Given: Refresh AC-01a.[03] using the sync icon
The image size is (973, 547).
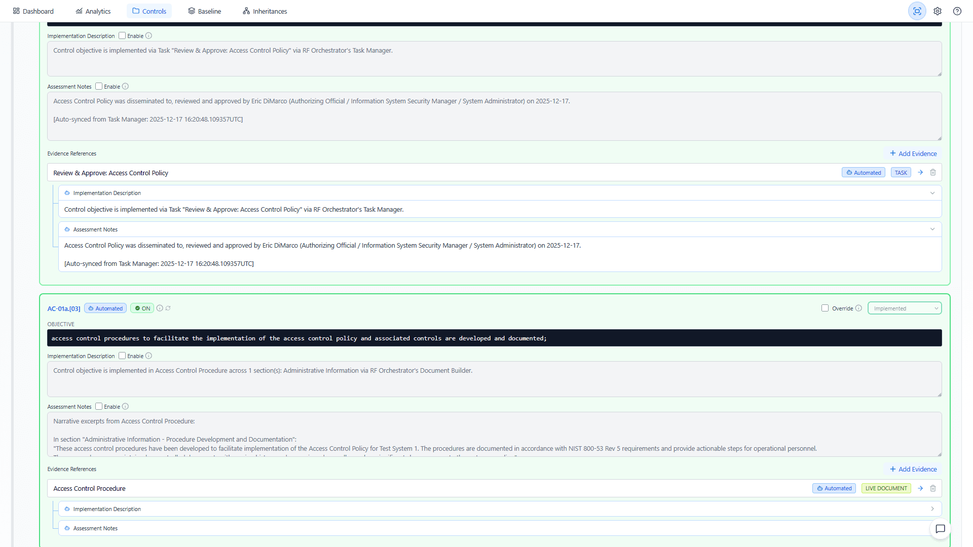Looking at the screenshot, I should pyautogui.click(x=168, y=308).
